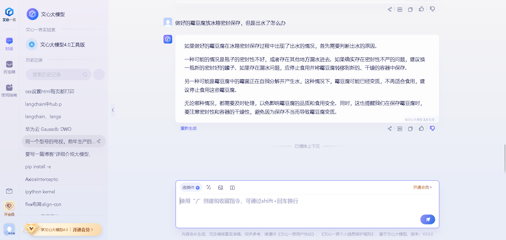
Task: Open the 使用指南 usage guide
Action: [x=9, y=90]
